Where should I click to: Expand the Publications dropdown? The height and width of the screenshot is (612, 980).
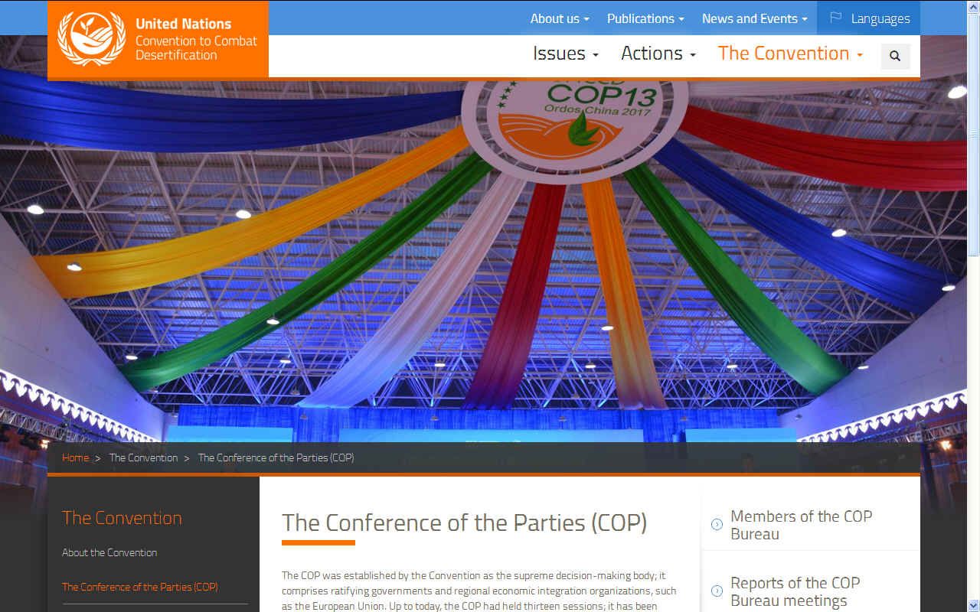[645, 18]
